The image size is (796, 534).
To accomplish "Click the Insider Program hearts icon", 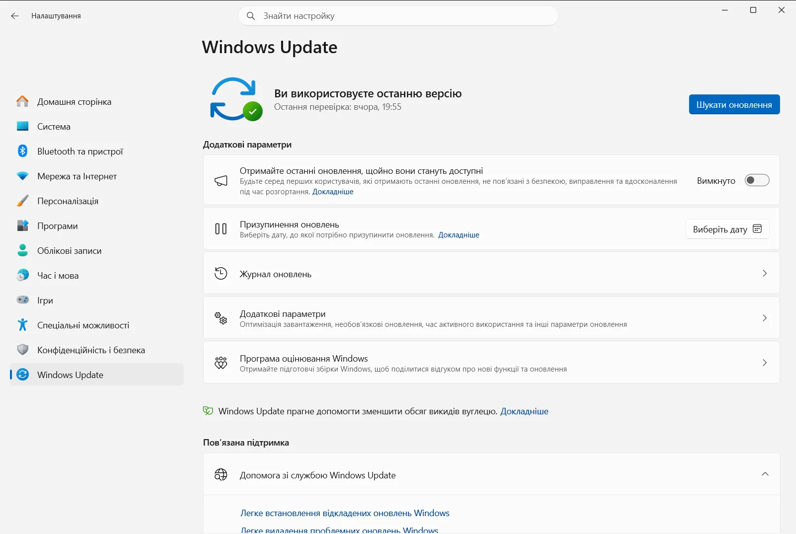I will tap(221, 363).
